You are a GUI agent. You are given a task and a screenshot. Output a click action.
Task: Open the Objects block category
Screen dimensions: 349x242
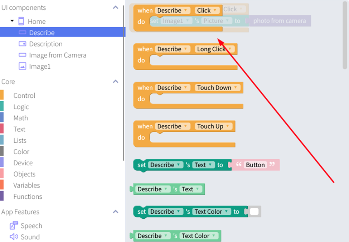coord(24,174)
